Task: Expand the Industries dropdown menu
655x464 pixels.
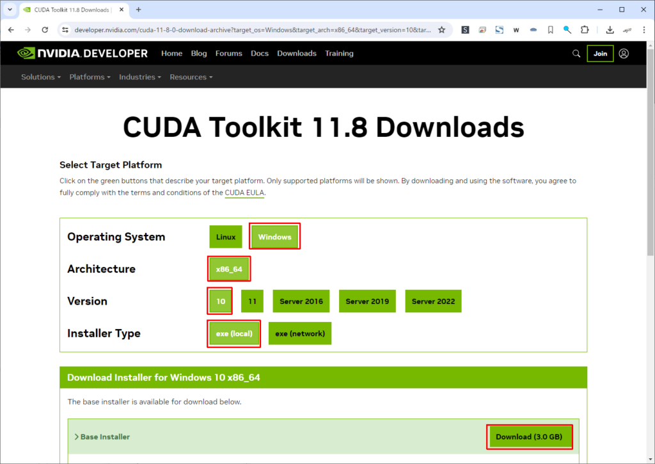Action: [x=140, y=77]
